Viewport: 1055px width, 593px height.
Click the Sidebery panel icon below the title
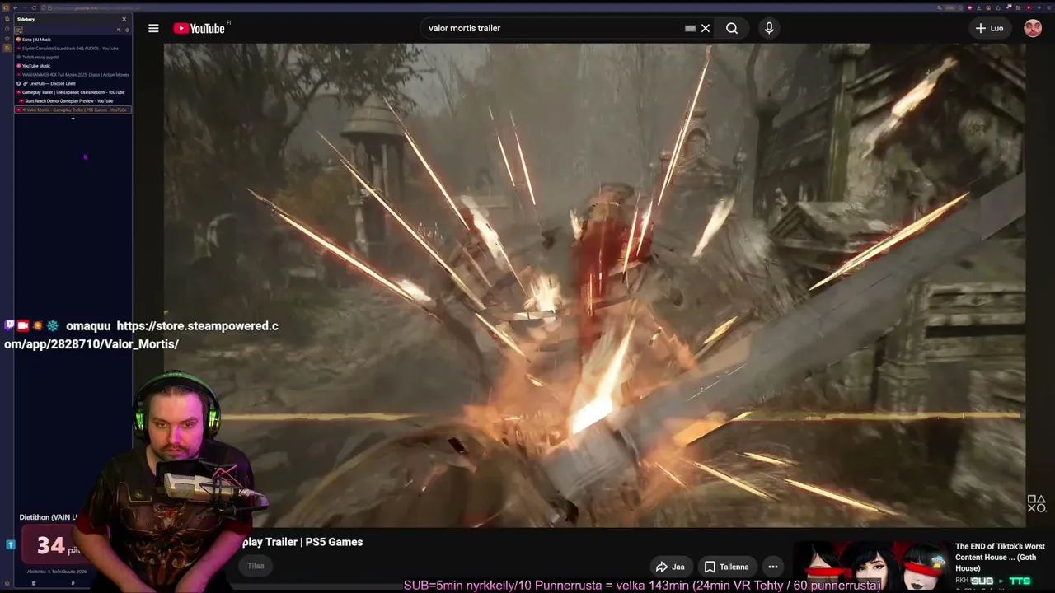pos(19,30)
